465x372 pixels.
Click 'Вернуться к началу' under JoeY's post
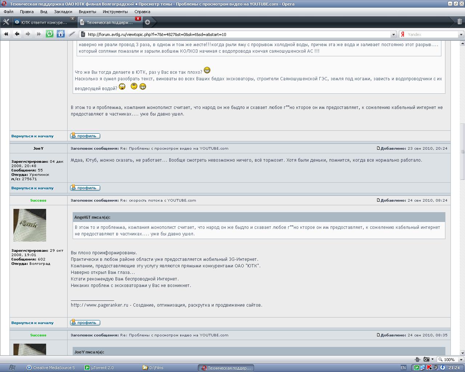point(32,188)
